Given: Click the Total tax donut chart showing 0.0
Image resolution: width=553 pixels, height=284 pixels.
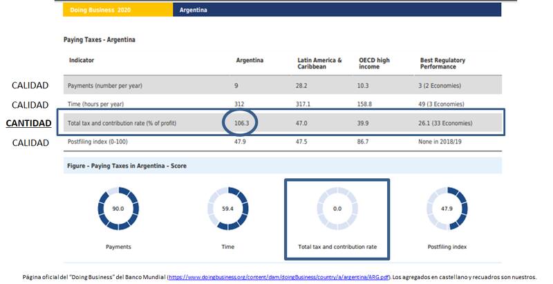Looking at the screenshot, I should click(x=337, y=208).
